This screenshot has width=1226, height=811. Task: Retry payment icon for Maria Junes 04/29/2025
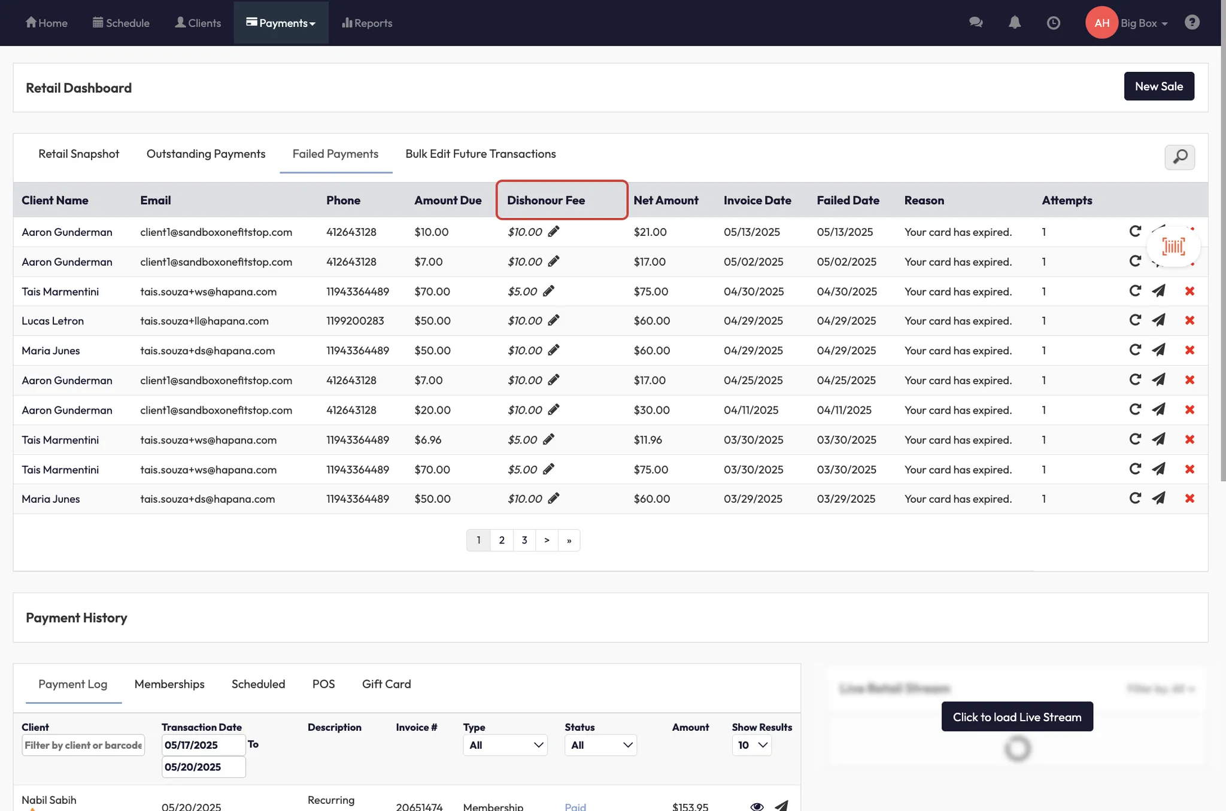[1135, 350]
